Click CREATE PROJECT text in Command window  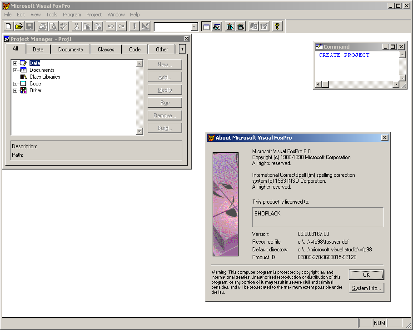click(344, 55)
